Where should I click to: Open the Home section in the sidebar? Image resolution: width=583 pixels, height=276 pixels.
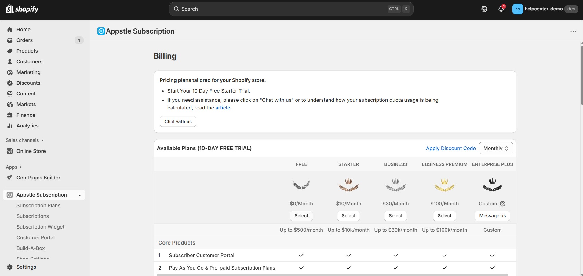(x=23, y=29)
